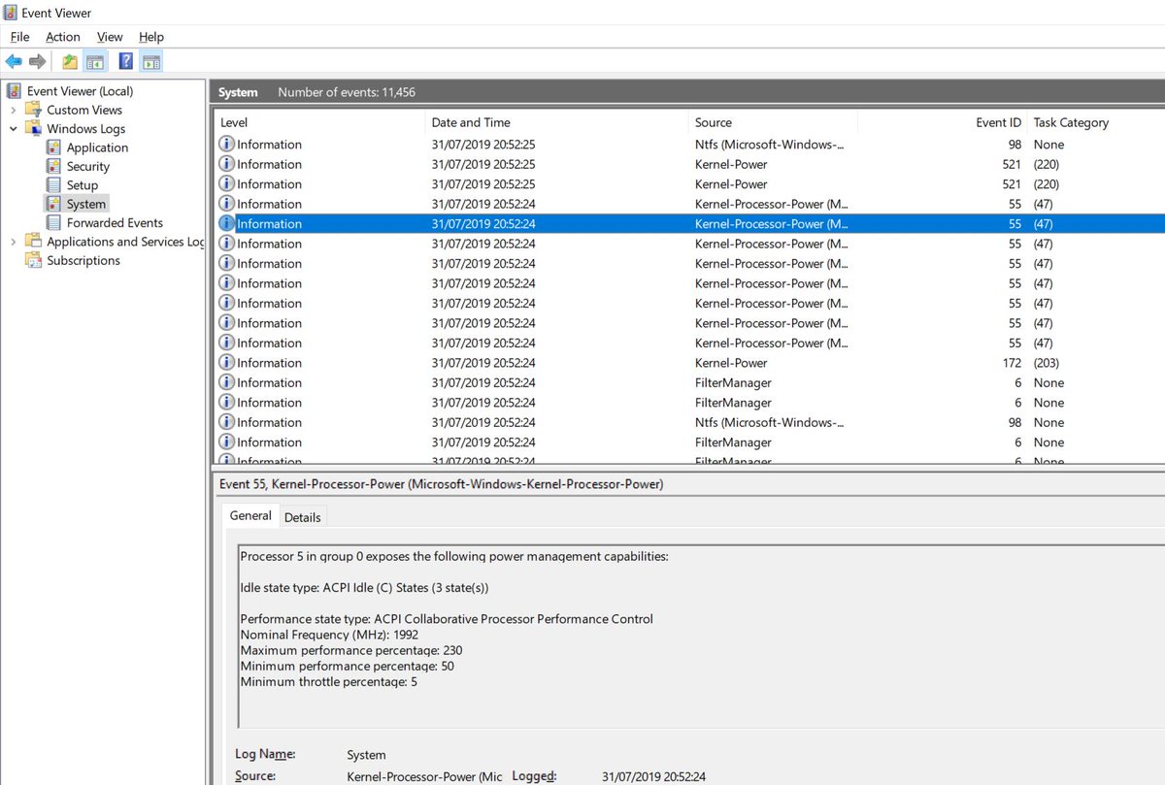
Task: Sort by the Event ID column header
Action: tap(943, 122)
